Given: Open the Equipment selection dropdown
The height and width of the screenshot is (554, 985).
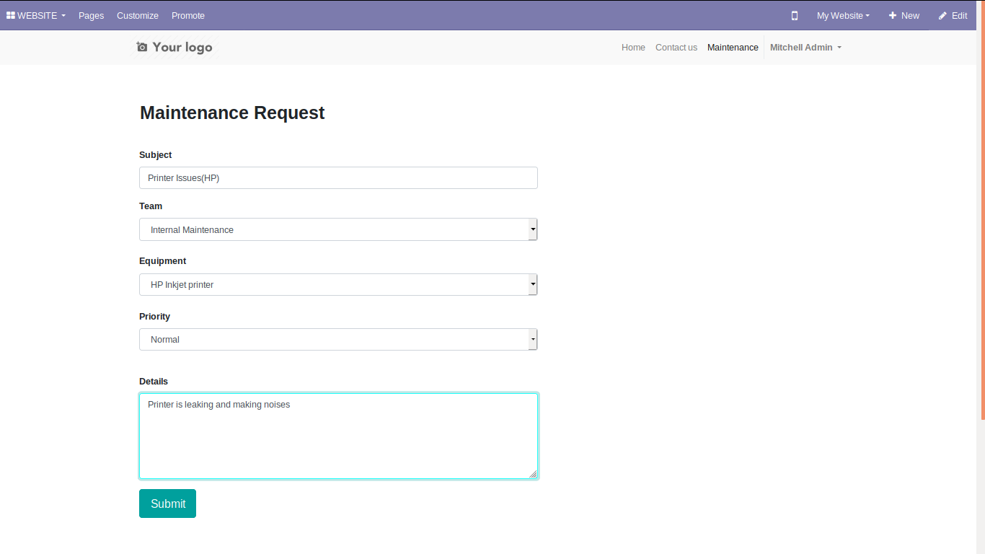Looking at the screenshot, I should pyautogui.click(x=338, y=284).
